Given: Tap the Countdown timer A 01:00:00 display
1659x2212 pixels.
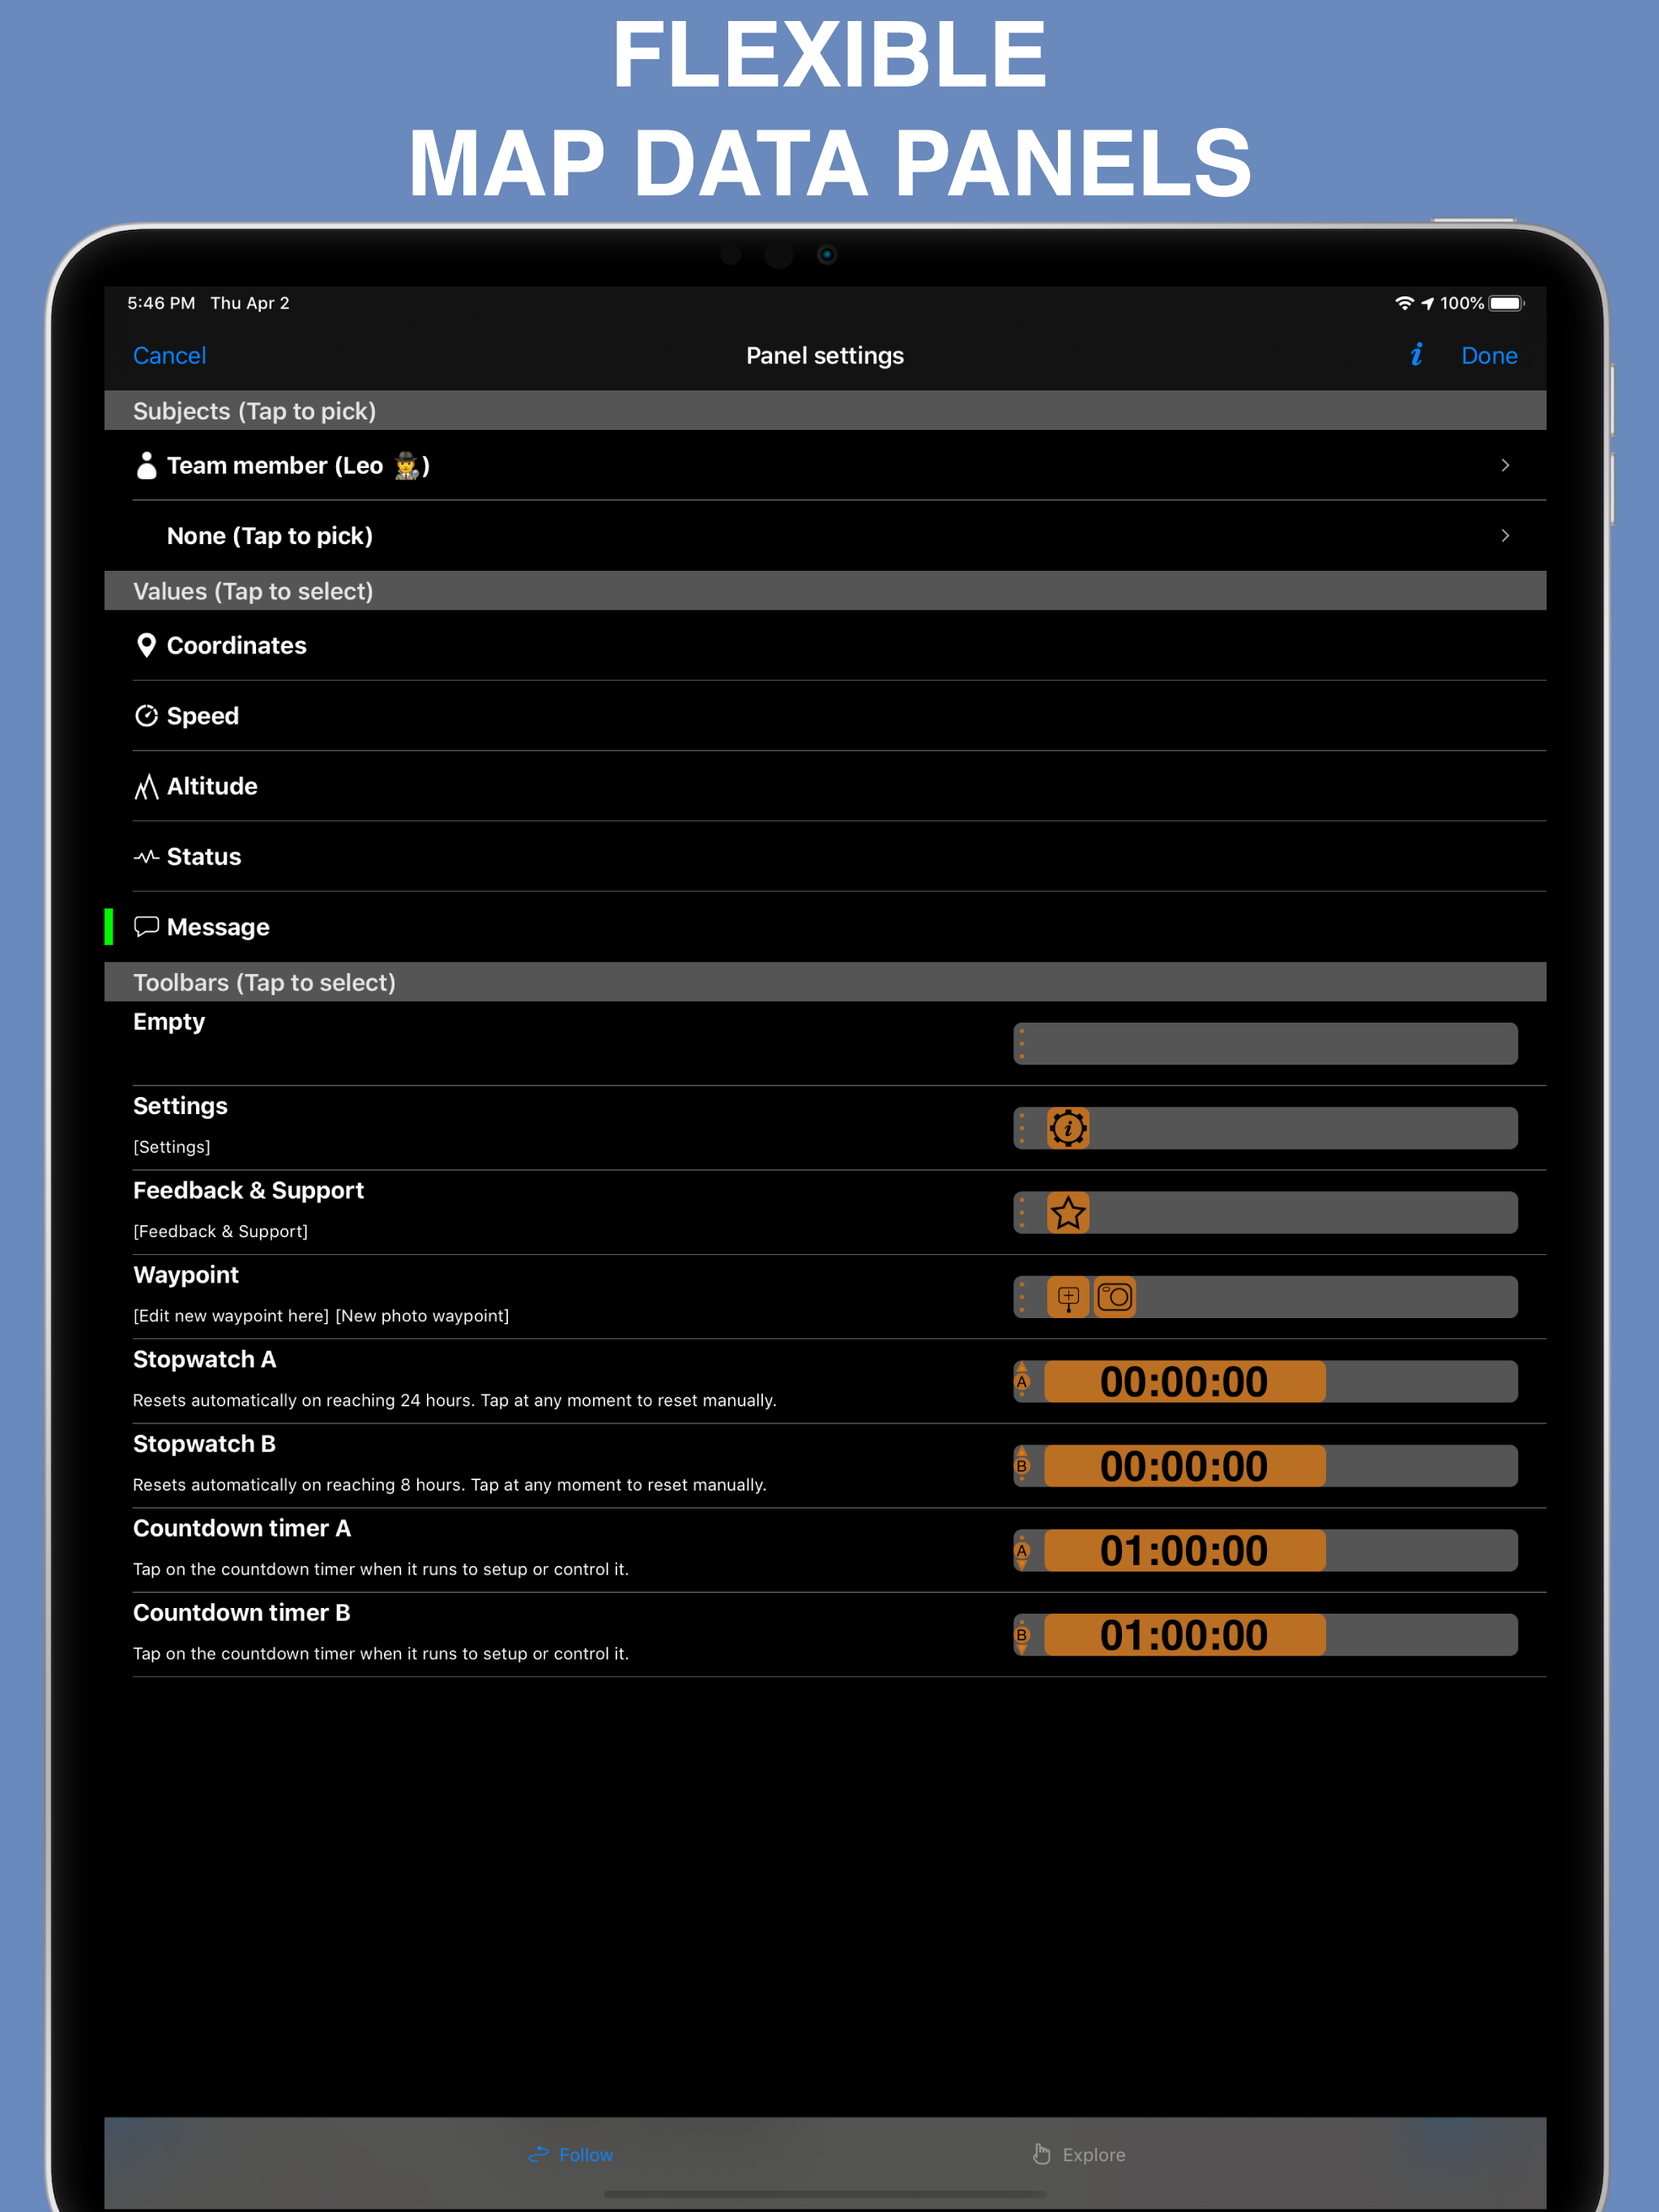Looking at the screenshot, I should tap(1185, 1551).
